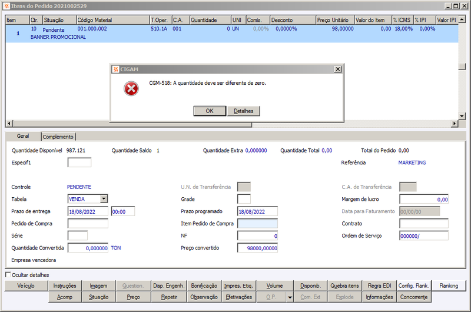Open the Tabela VENDA dropdown
The image size is (471, 312).
pos(104,199)
